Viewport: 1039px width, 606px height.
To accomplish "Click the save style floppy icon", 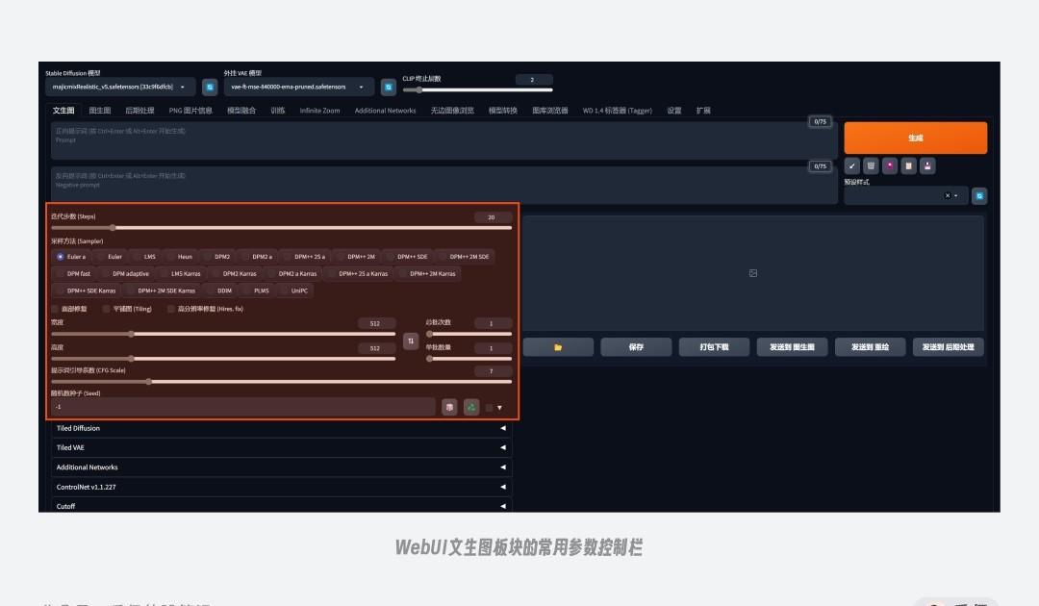I will [x=927, y=166].
